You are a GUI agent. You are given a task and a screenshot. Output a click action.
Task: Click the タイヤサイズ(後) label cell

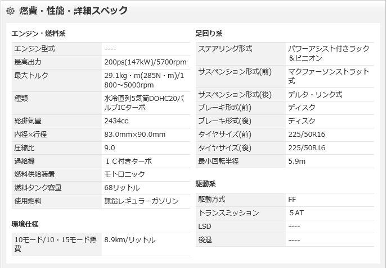[241, 148]
